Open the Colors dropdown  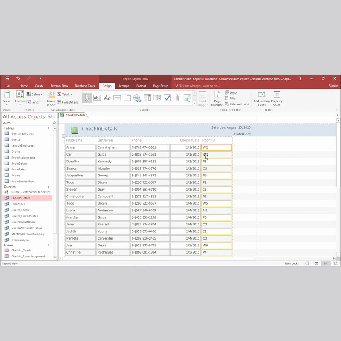click(x=35, y=94)
